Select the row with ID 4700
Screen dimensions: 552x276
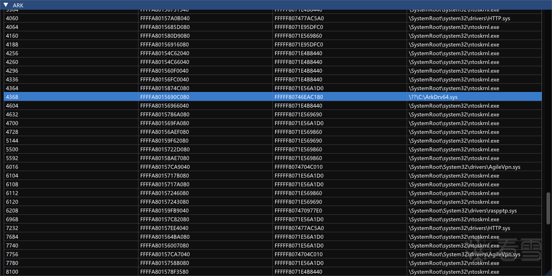[12, 123]
